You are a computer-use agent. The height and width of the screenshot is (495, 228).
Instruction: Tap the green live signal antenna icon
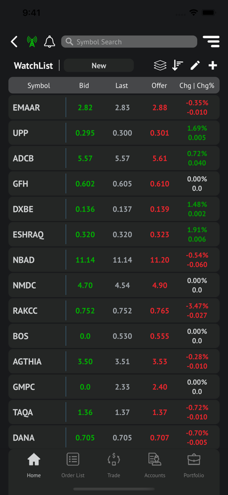click(32, 42)
